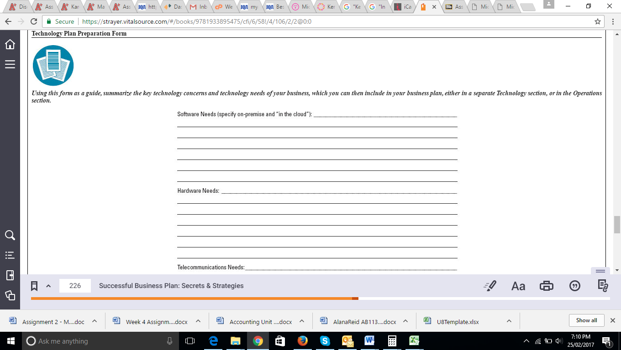Open the VitalSource Home icon in sidebar
This screenshot has height=350, width=621.
pyautogui.click(x=10, y=44)
